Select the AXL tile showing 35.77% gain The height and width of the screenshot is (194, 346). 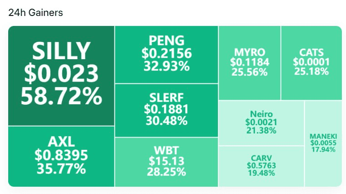tap(61, 157)
